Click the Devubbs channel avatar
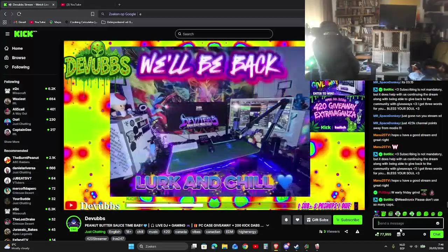448x252 pixels. (x=73, y=223)
